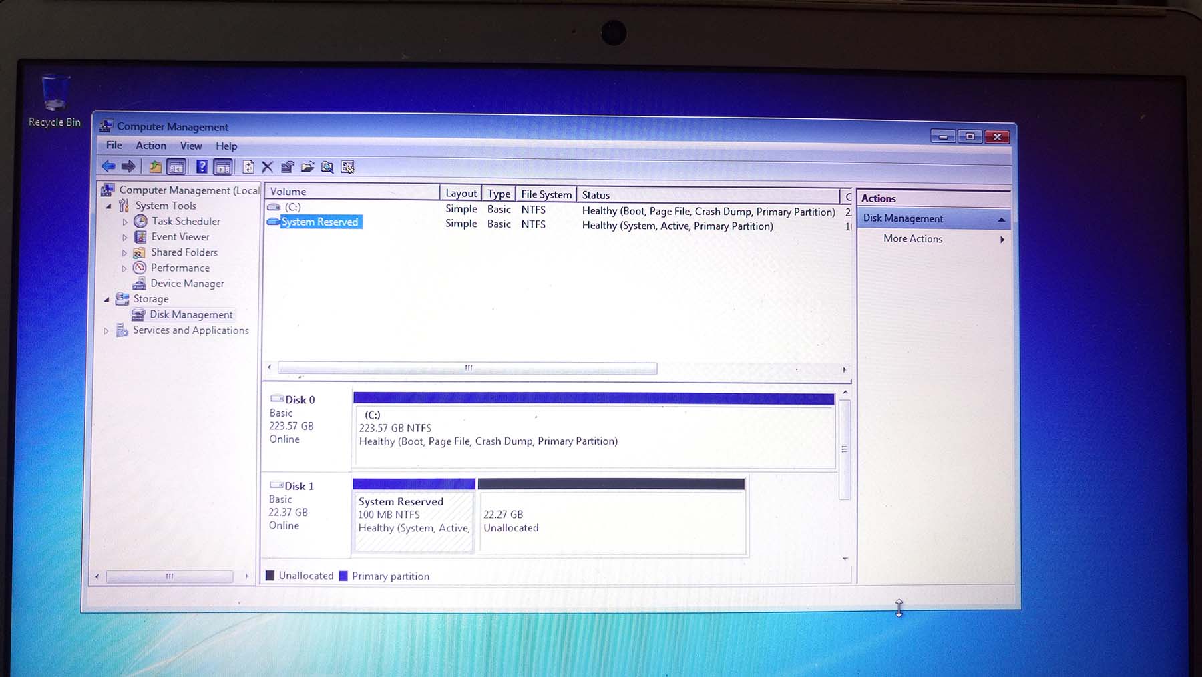Maximize the Computer Management window
This screenshot has height=677, width=1202.
[x=970, y=136]
